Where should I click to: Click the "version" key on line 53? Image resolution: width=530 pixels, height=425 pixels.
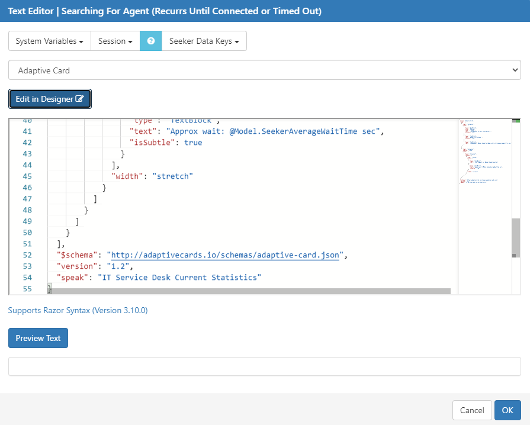tap(77, 266)
